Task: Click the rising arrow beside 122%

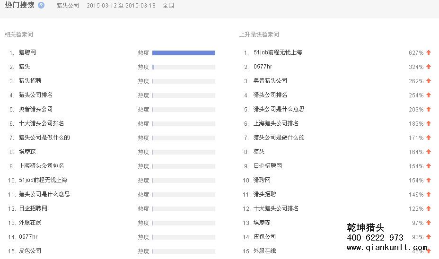Action: point(429,208)
